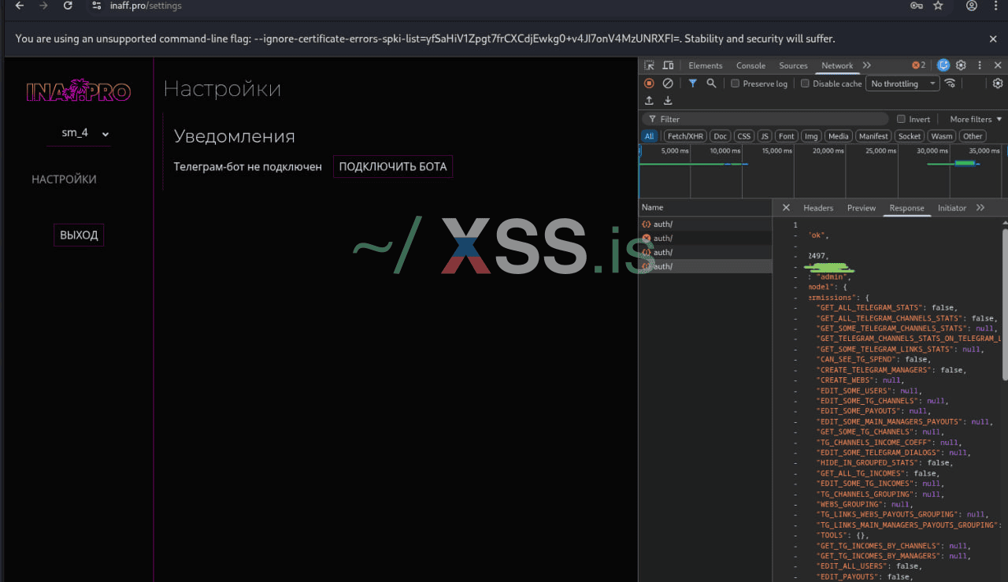Viewport: 1008px width, 582px height.
Task: Switch to the Console panel
Action: (x=750, y=65)
